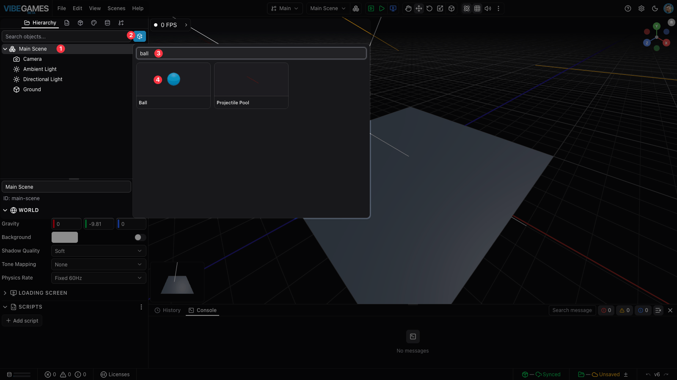Click the Z axis on orientation gizmo
This screenshot has height=380, width=677.
[x=647, y=43]
